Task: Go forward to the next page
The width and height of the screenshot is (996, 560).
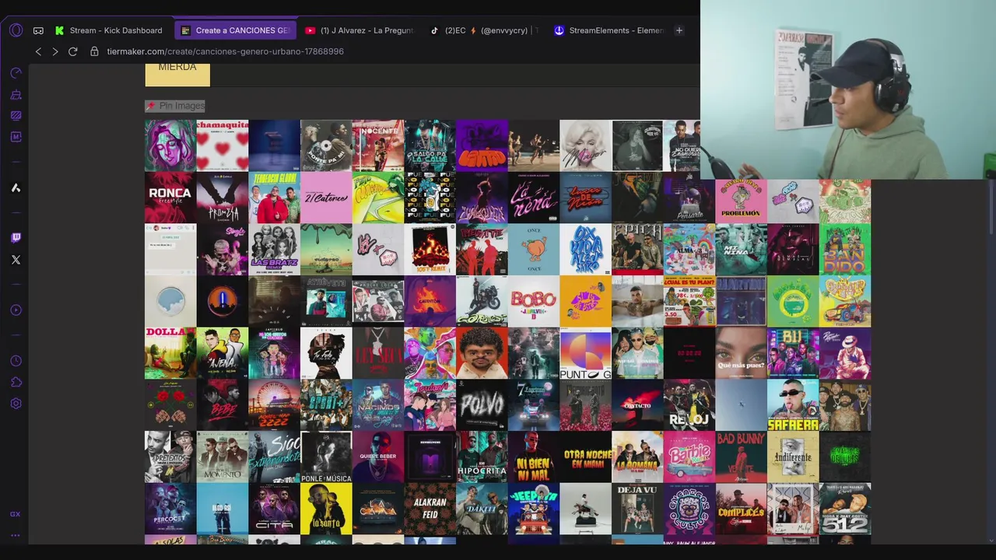Action: pyautogui.click(x=54, y=51)
